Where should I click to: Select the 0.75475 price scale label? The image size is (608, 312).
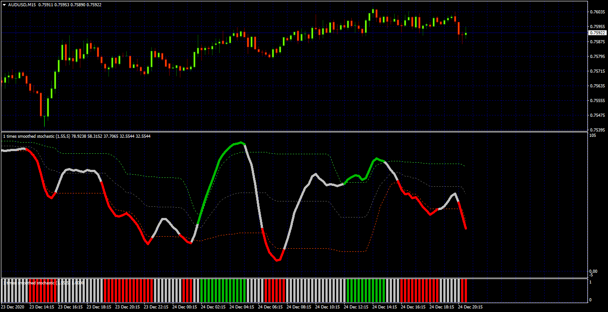[597, 115]
